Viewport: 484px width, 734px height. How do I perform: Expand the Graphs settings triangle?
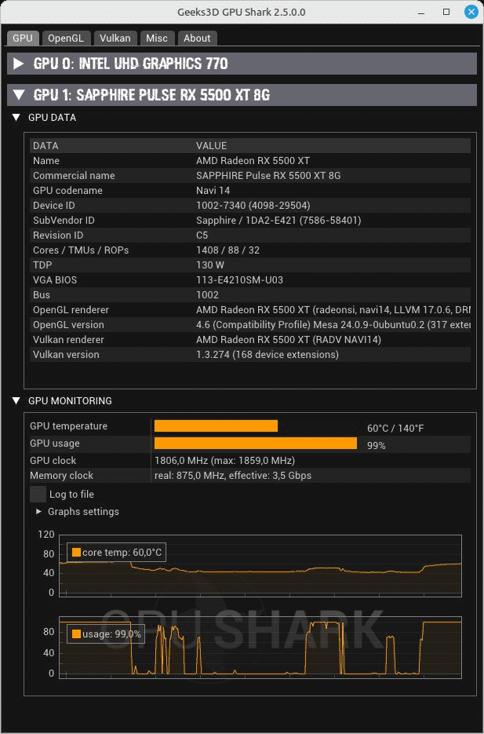tap(38, 512)
